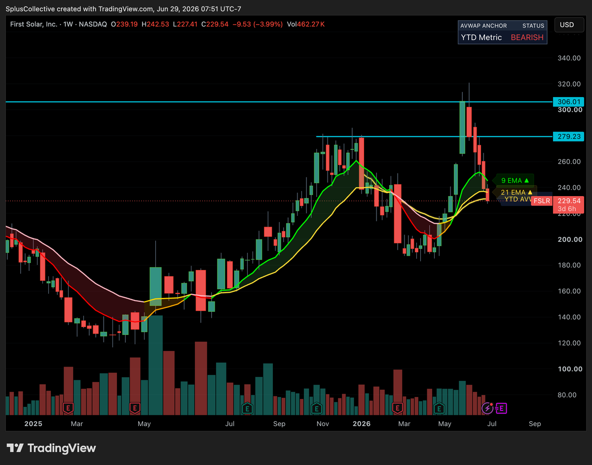Click the TradingView logo at bottom left
This screenshot has height=465, width=592.
51,448
